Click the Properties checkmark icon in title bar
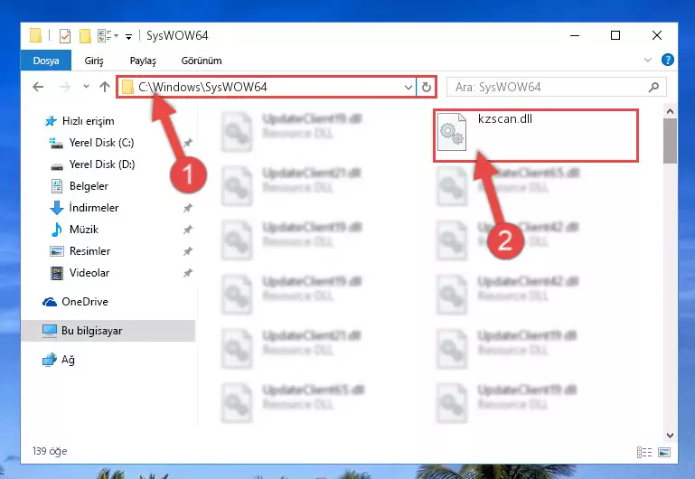The height and width of the screenshot is (479, 695). (x=65, y=36)
